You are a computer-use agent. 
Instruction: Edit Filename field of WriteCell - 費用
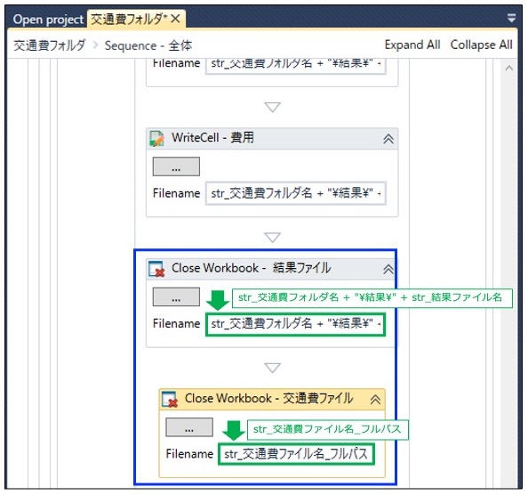tap(296, 193)
